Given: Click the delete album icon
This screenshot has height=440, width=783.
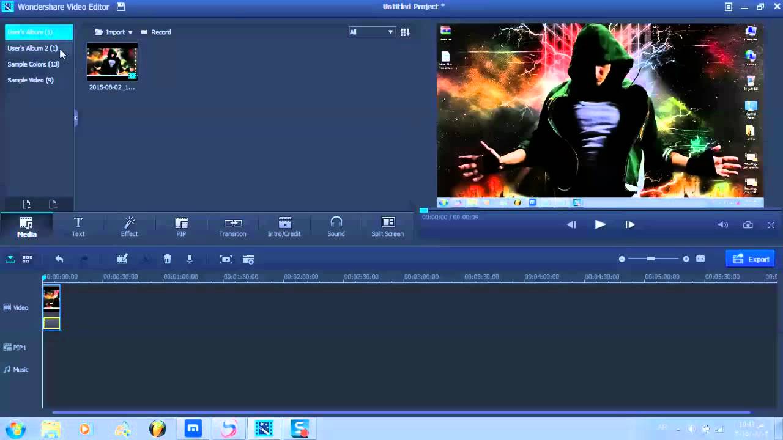Looking at the screenshot, I should 53,205.
